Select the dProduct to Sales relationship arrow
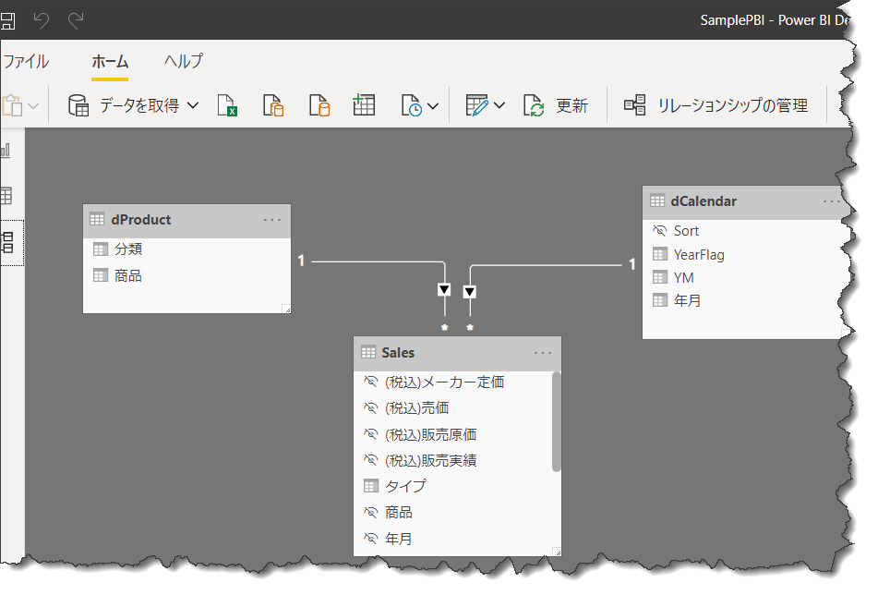Screen dimensions: 878x595 click(x=444, y=290)
